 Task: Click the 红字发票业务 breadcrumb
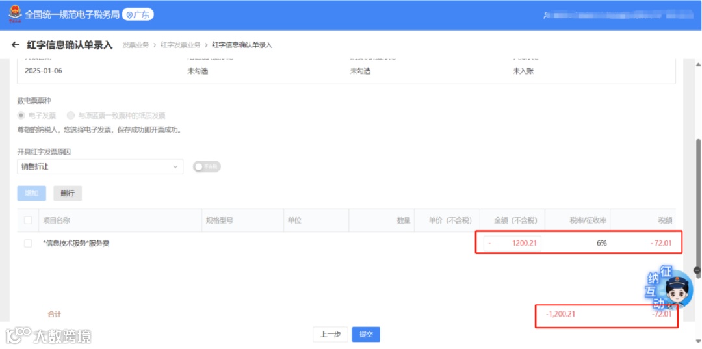tap(181, 45)
